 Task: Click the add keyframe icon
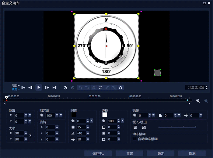[x=81, y=88]
